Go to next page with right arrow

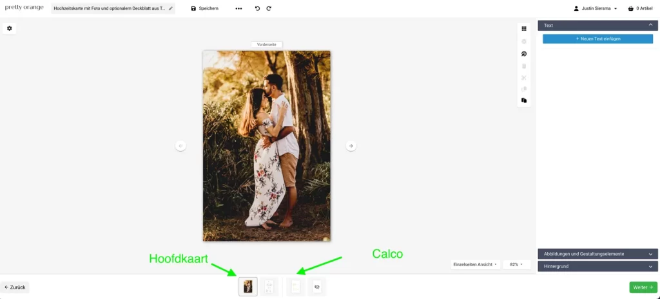point(351,146)
